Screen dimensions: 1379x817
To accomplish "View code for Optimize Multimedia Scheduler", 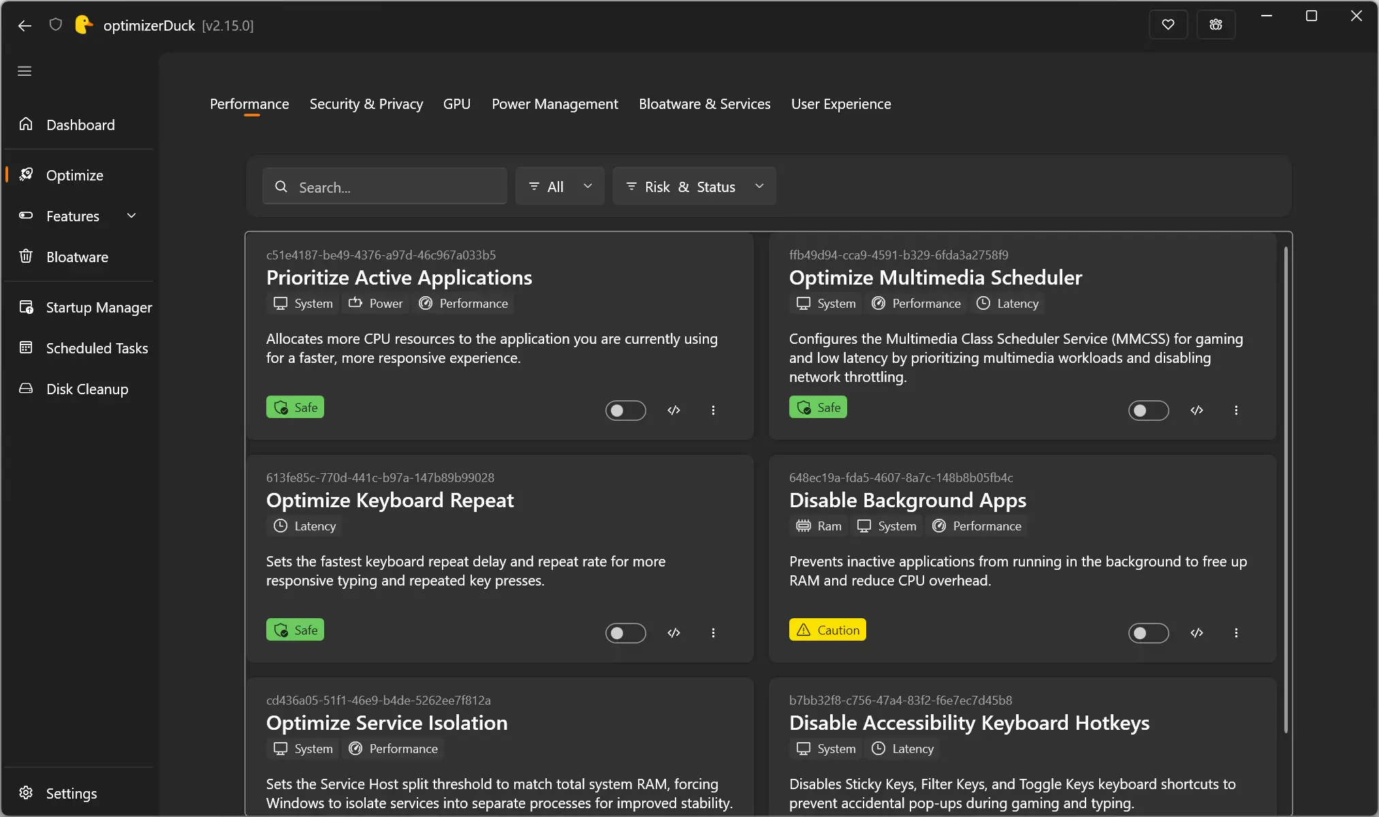I will pyautogui.click(x=1197, y=411).
